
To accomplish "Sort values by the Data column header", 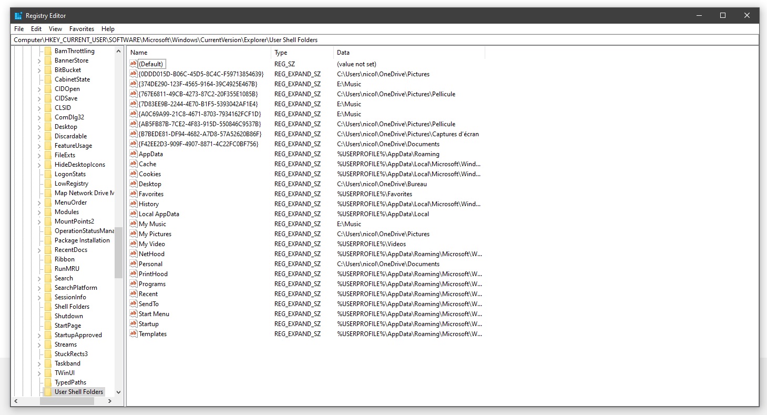I will [x=409, y=53].
